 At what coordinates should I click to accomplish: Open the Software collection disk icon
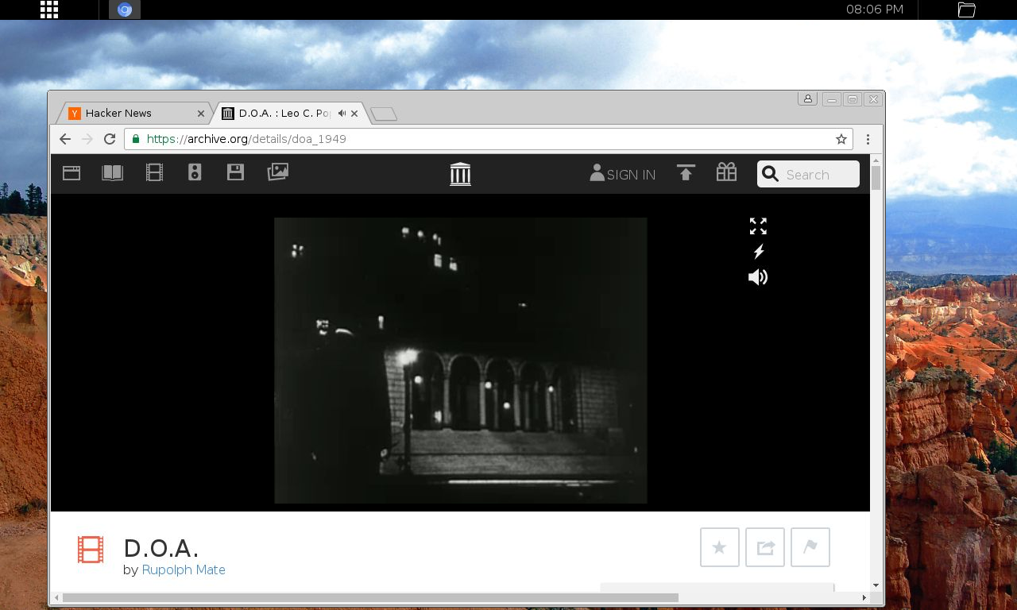pos(235,172)
